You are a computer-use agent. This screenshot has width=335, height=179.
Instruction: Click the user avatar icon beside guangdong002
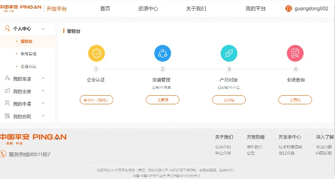pos(289,9)
